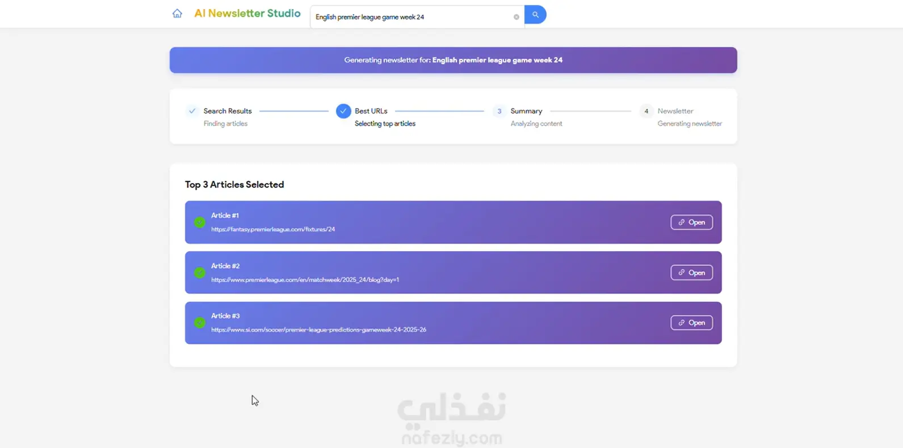The image size is (903, 448).
Task: Click the green checkmark on Article #1
Action: tap(200, 222)
